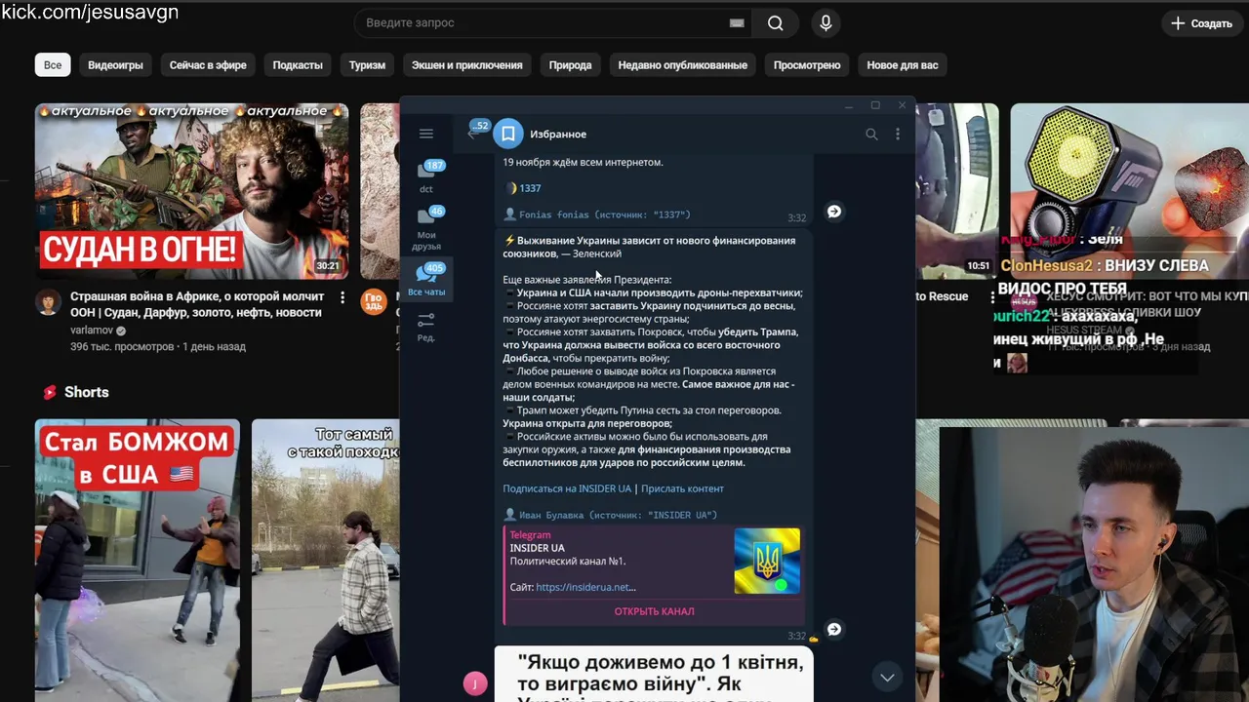Select the Все filter chip
The width and height of the screenshot is (1249, 702).
[53, 65]
